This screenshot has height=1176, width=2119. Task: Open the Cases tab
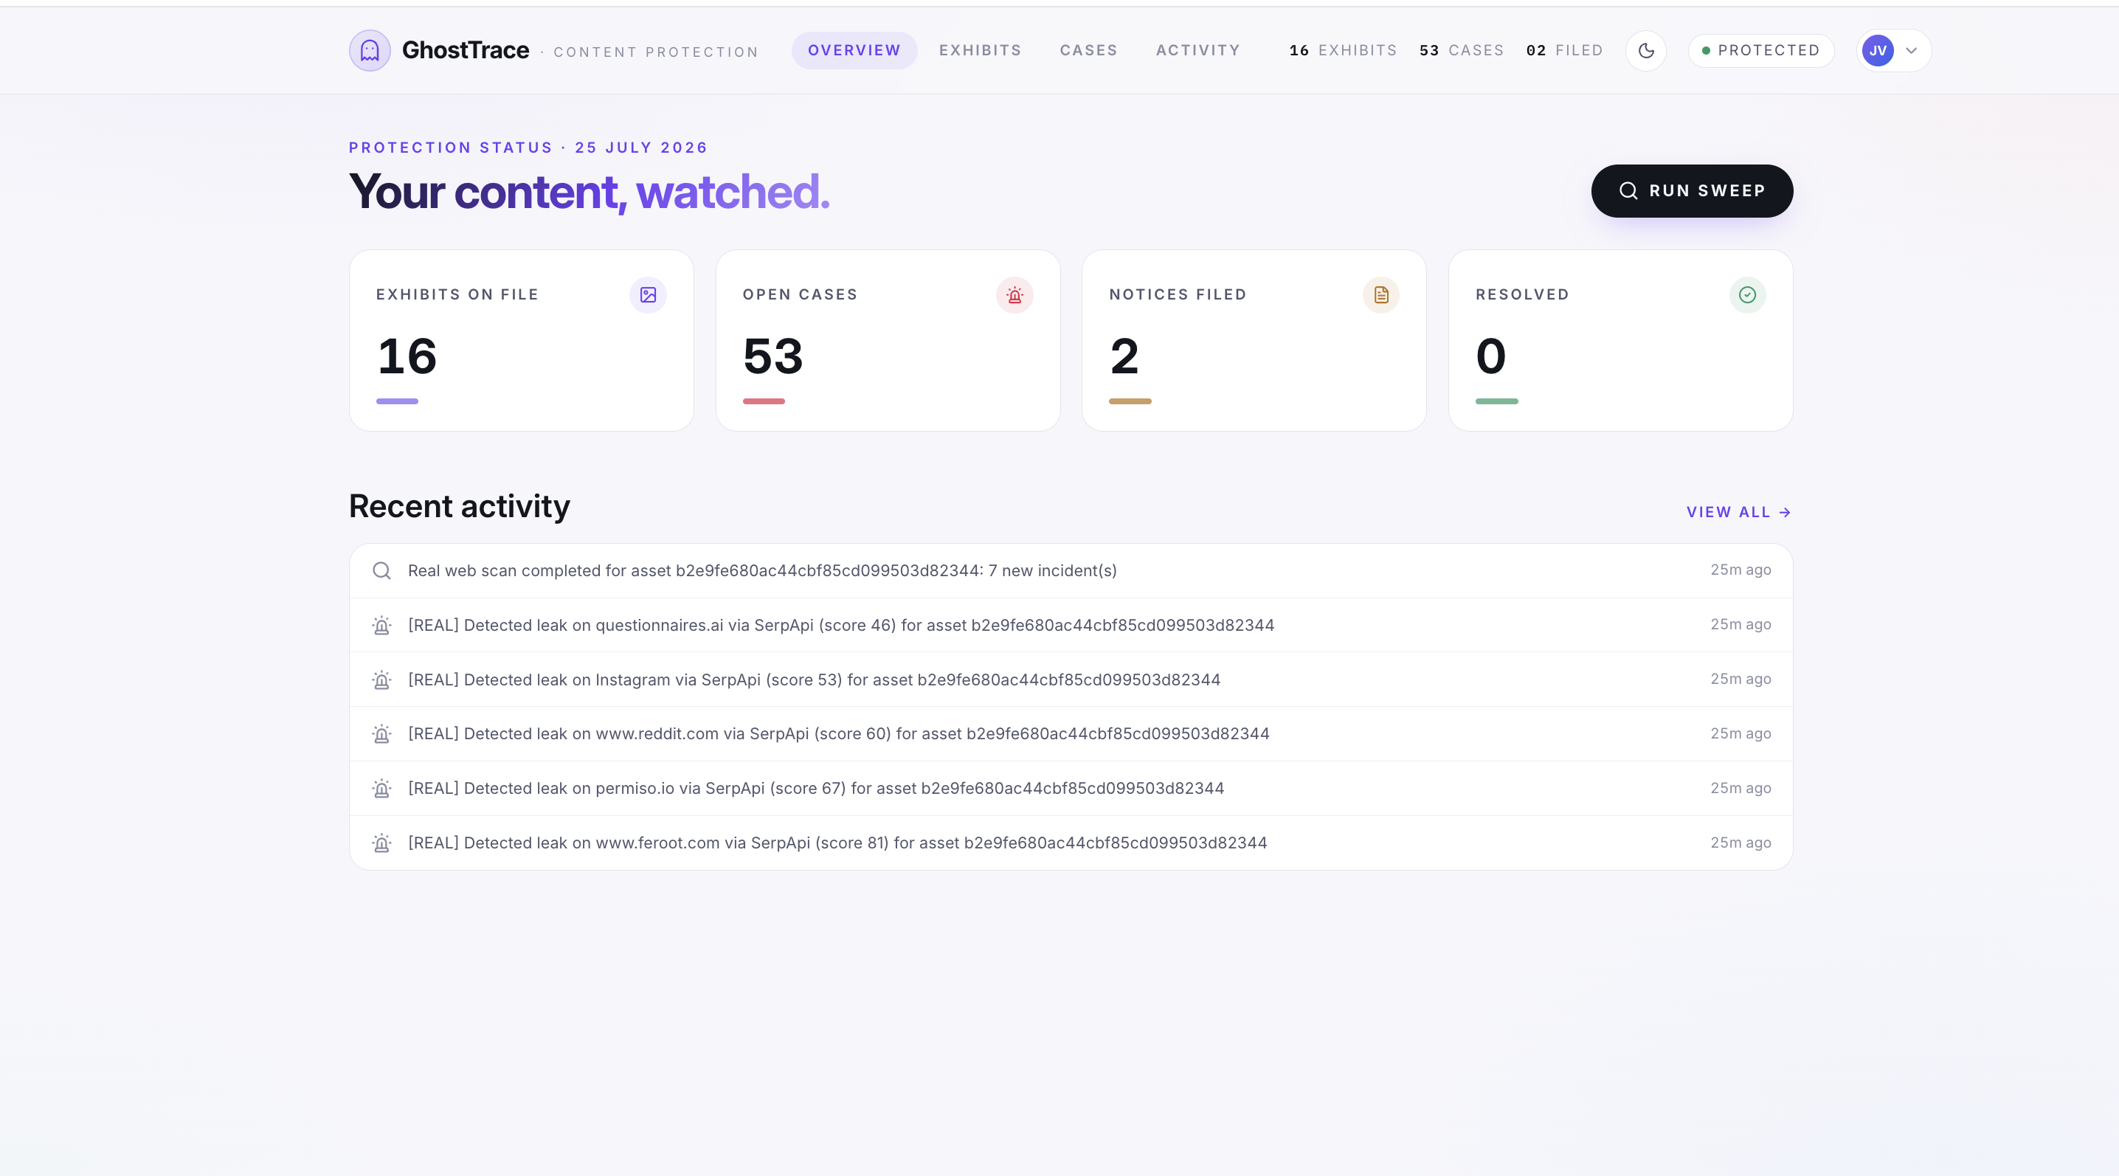(x=1088, y=50)
